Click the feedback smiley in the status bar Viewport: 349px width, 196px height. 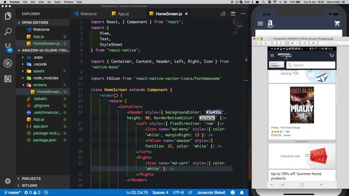click(233, 192)
